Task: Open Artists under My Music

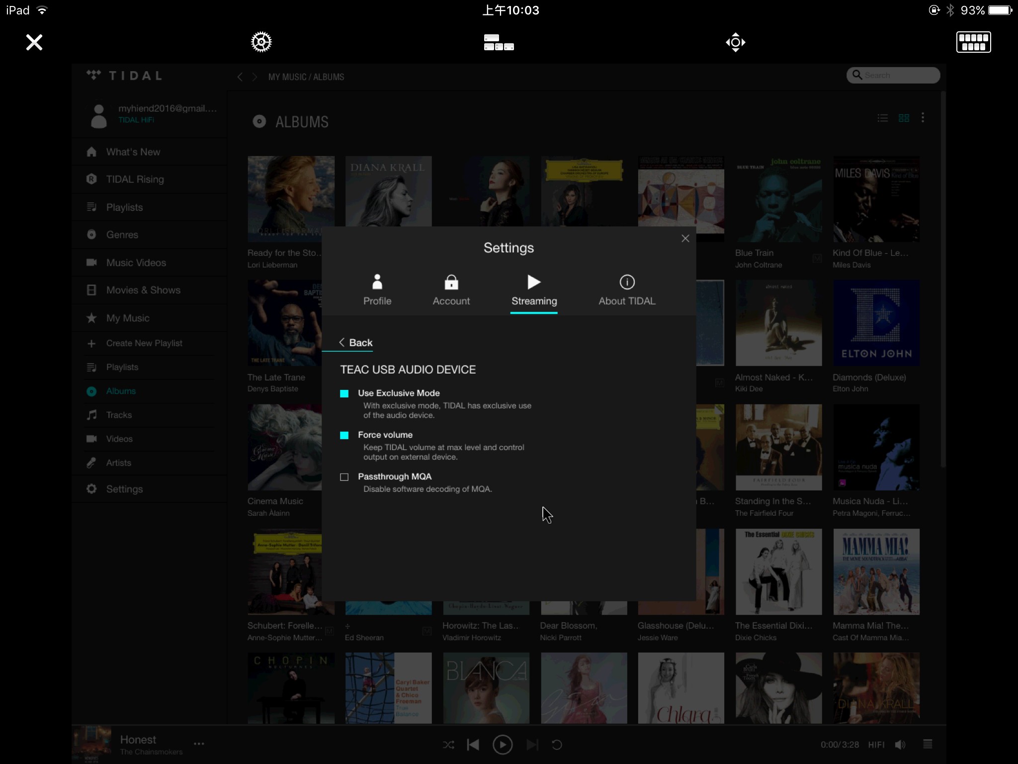Action: pos(149,463)
